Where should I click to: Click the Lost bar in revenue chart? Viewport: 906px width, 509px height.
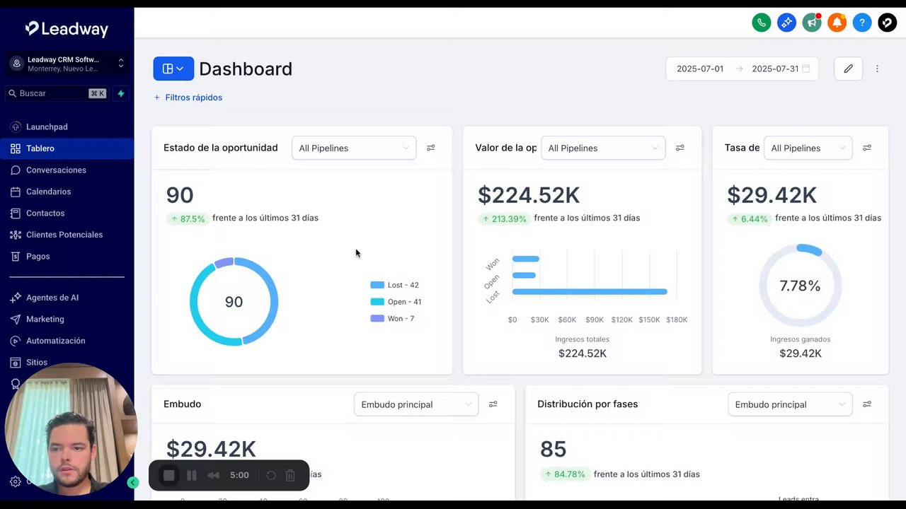point(590,291)
